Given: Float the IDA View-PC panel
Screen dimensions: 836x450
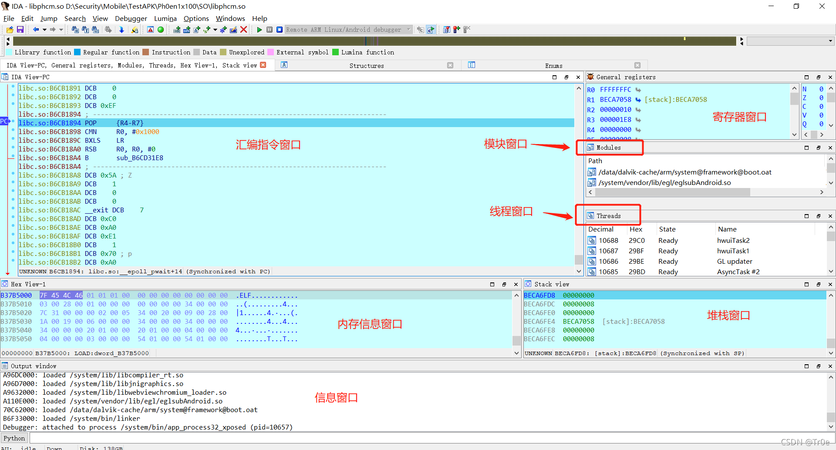Looking at the screenshot, I should 566,77.
